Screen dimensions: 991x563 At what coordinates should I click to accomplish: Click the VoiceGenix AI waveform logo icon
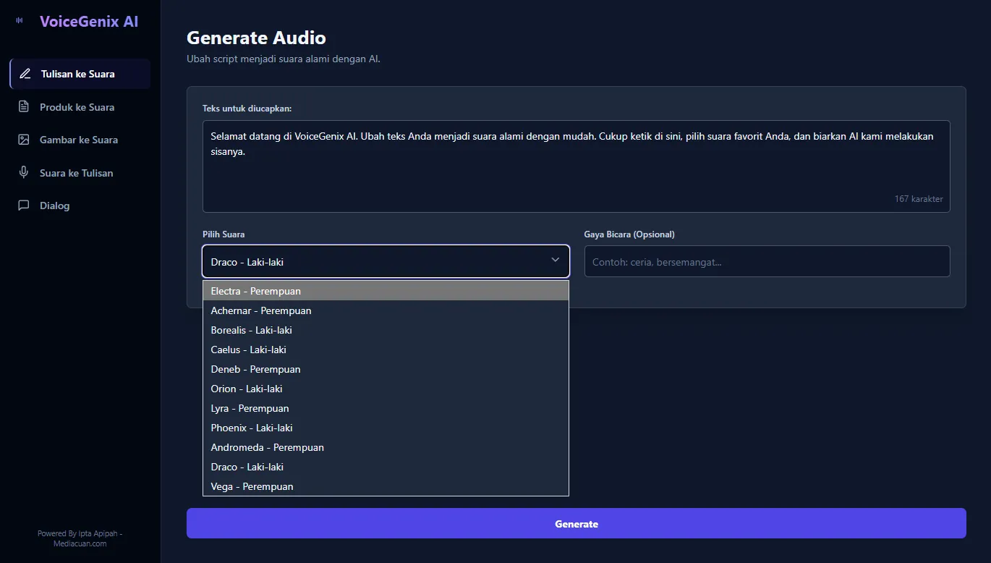[x=20, y=21]
